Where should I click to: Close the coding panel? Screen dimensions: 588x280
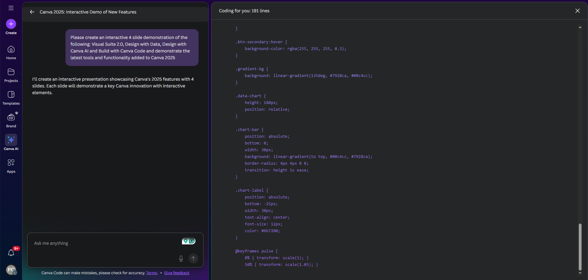[578, 11]
